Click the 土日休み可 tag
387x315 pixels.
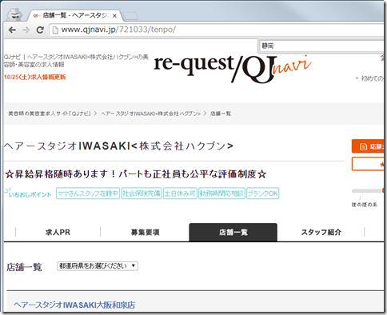[x=180, y=193]
